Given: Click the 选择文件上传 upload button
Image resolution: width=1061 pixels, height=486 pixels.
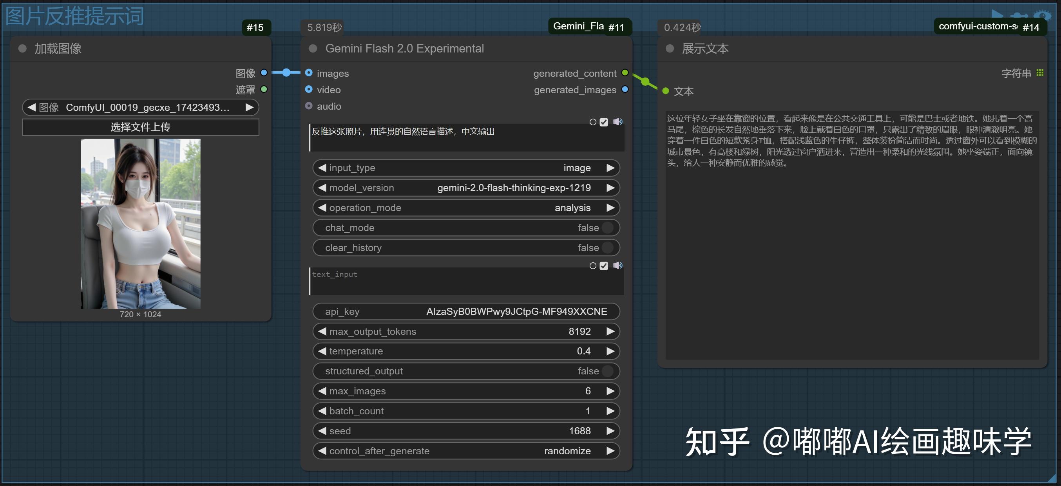Looking at the screenshot, I should pyautogui.click(x=140, y=127).
